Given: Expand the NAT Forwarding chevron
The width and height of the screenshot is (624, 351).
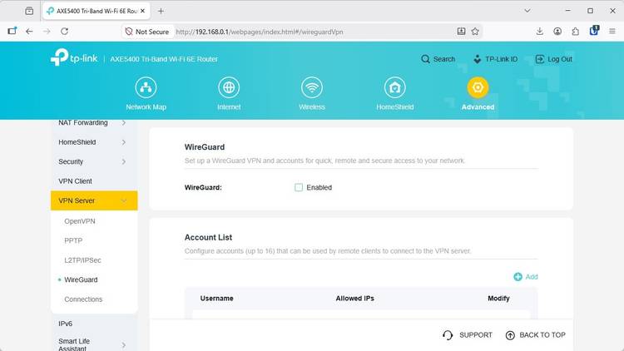Looking at the screenshot, I should [124, 123].
